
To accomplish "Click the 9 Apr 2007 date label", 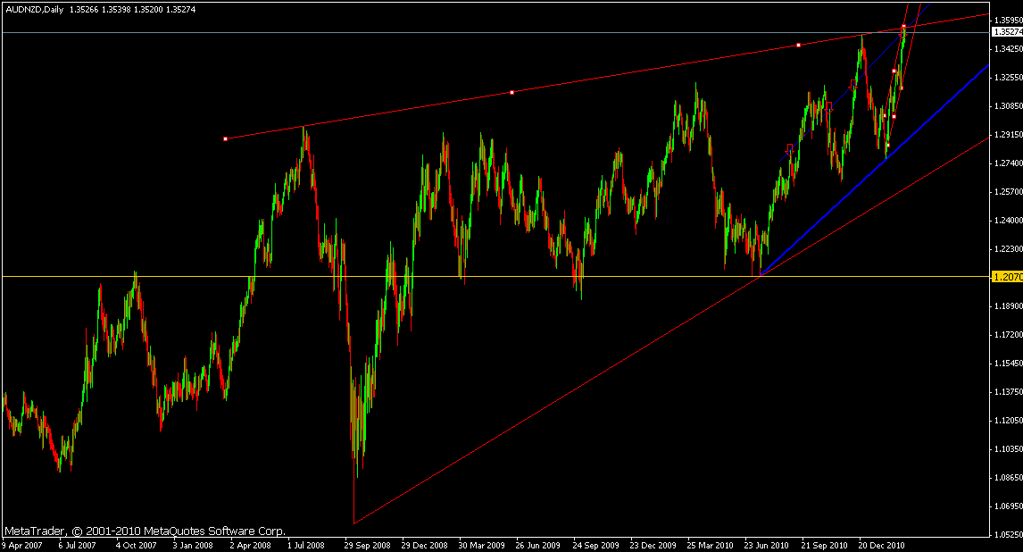I will (x=24, y=543).
